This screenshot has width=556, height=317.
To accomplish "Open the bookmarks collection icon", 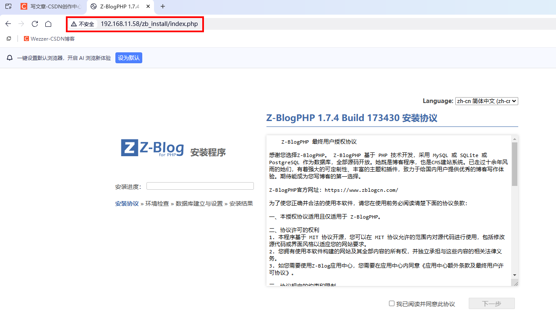I will point(9,39).
